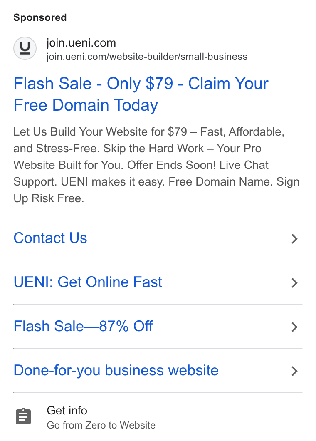Screen dimensions: 316x441
Task: Tap the chevron arrow next to Contact Us
Action: (x=294, y=238)
